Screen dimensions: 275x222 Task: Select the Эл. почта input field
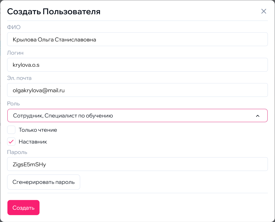click(137, 90)
